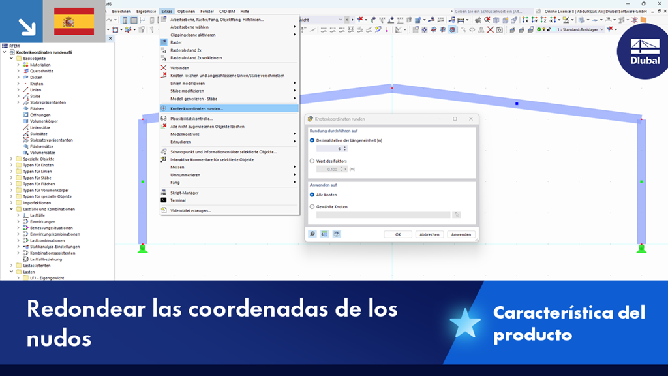Image resolution: width=668 pixels, height=376 pixels.
Task: Open the Standard-Basislayer dropdown
Action: 601,30
